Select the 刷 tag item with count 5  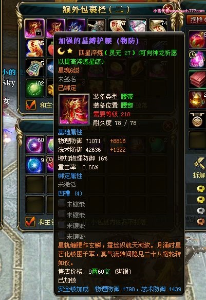pyautogui.click(x=35, y=68)
